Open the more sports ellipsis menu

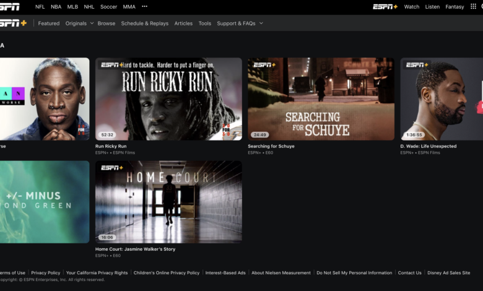pos(144,6)
